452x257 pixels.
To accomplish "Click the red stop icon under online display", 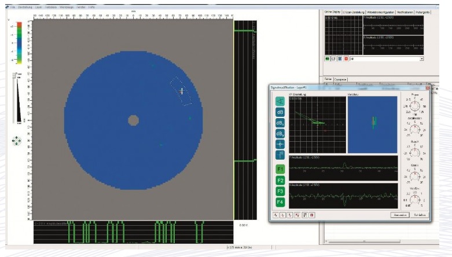I will (x=346, y=58).
